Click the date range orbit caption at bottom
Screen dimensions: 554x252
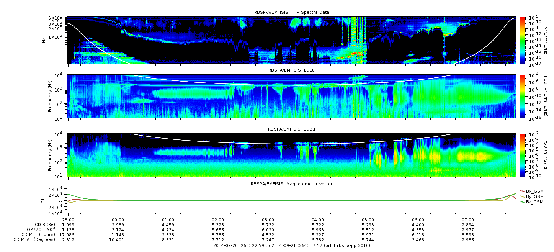pyautogui.click(x=291, y=245)
